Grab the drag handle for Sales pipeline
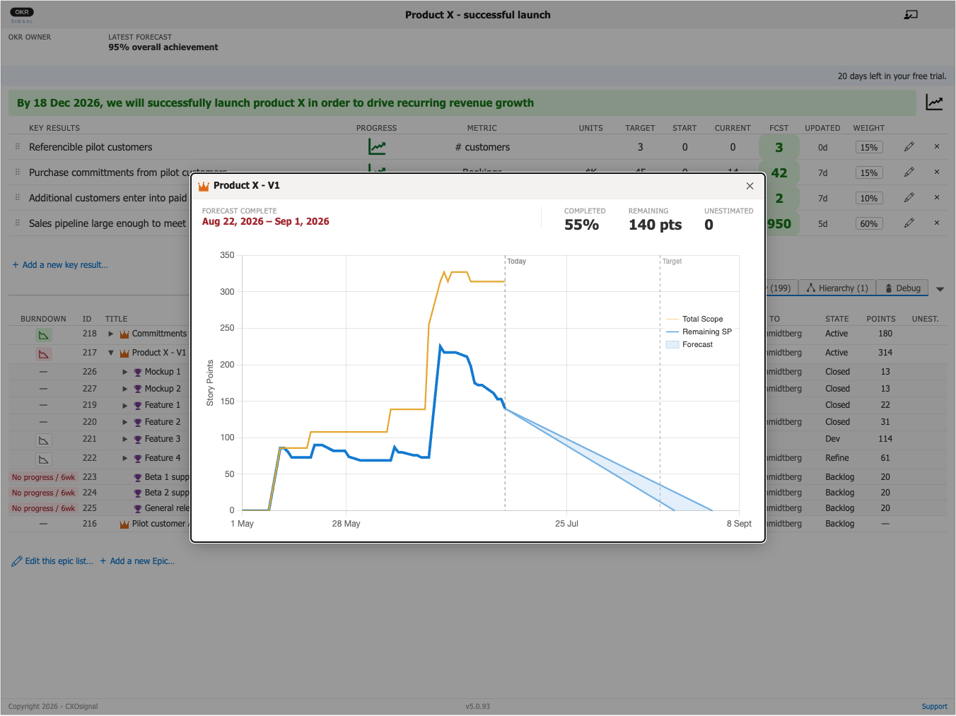 [18, 223]
